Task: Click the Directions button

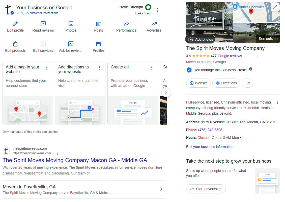Action: point(226,83)
